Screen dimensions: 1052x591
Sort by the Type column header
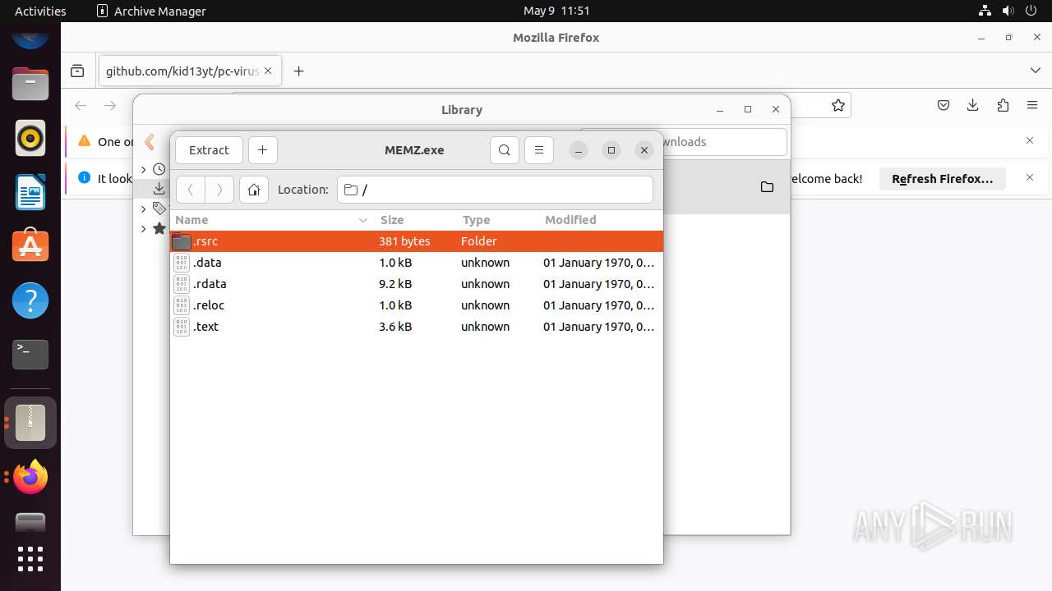point(497,220)
